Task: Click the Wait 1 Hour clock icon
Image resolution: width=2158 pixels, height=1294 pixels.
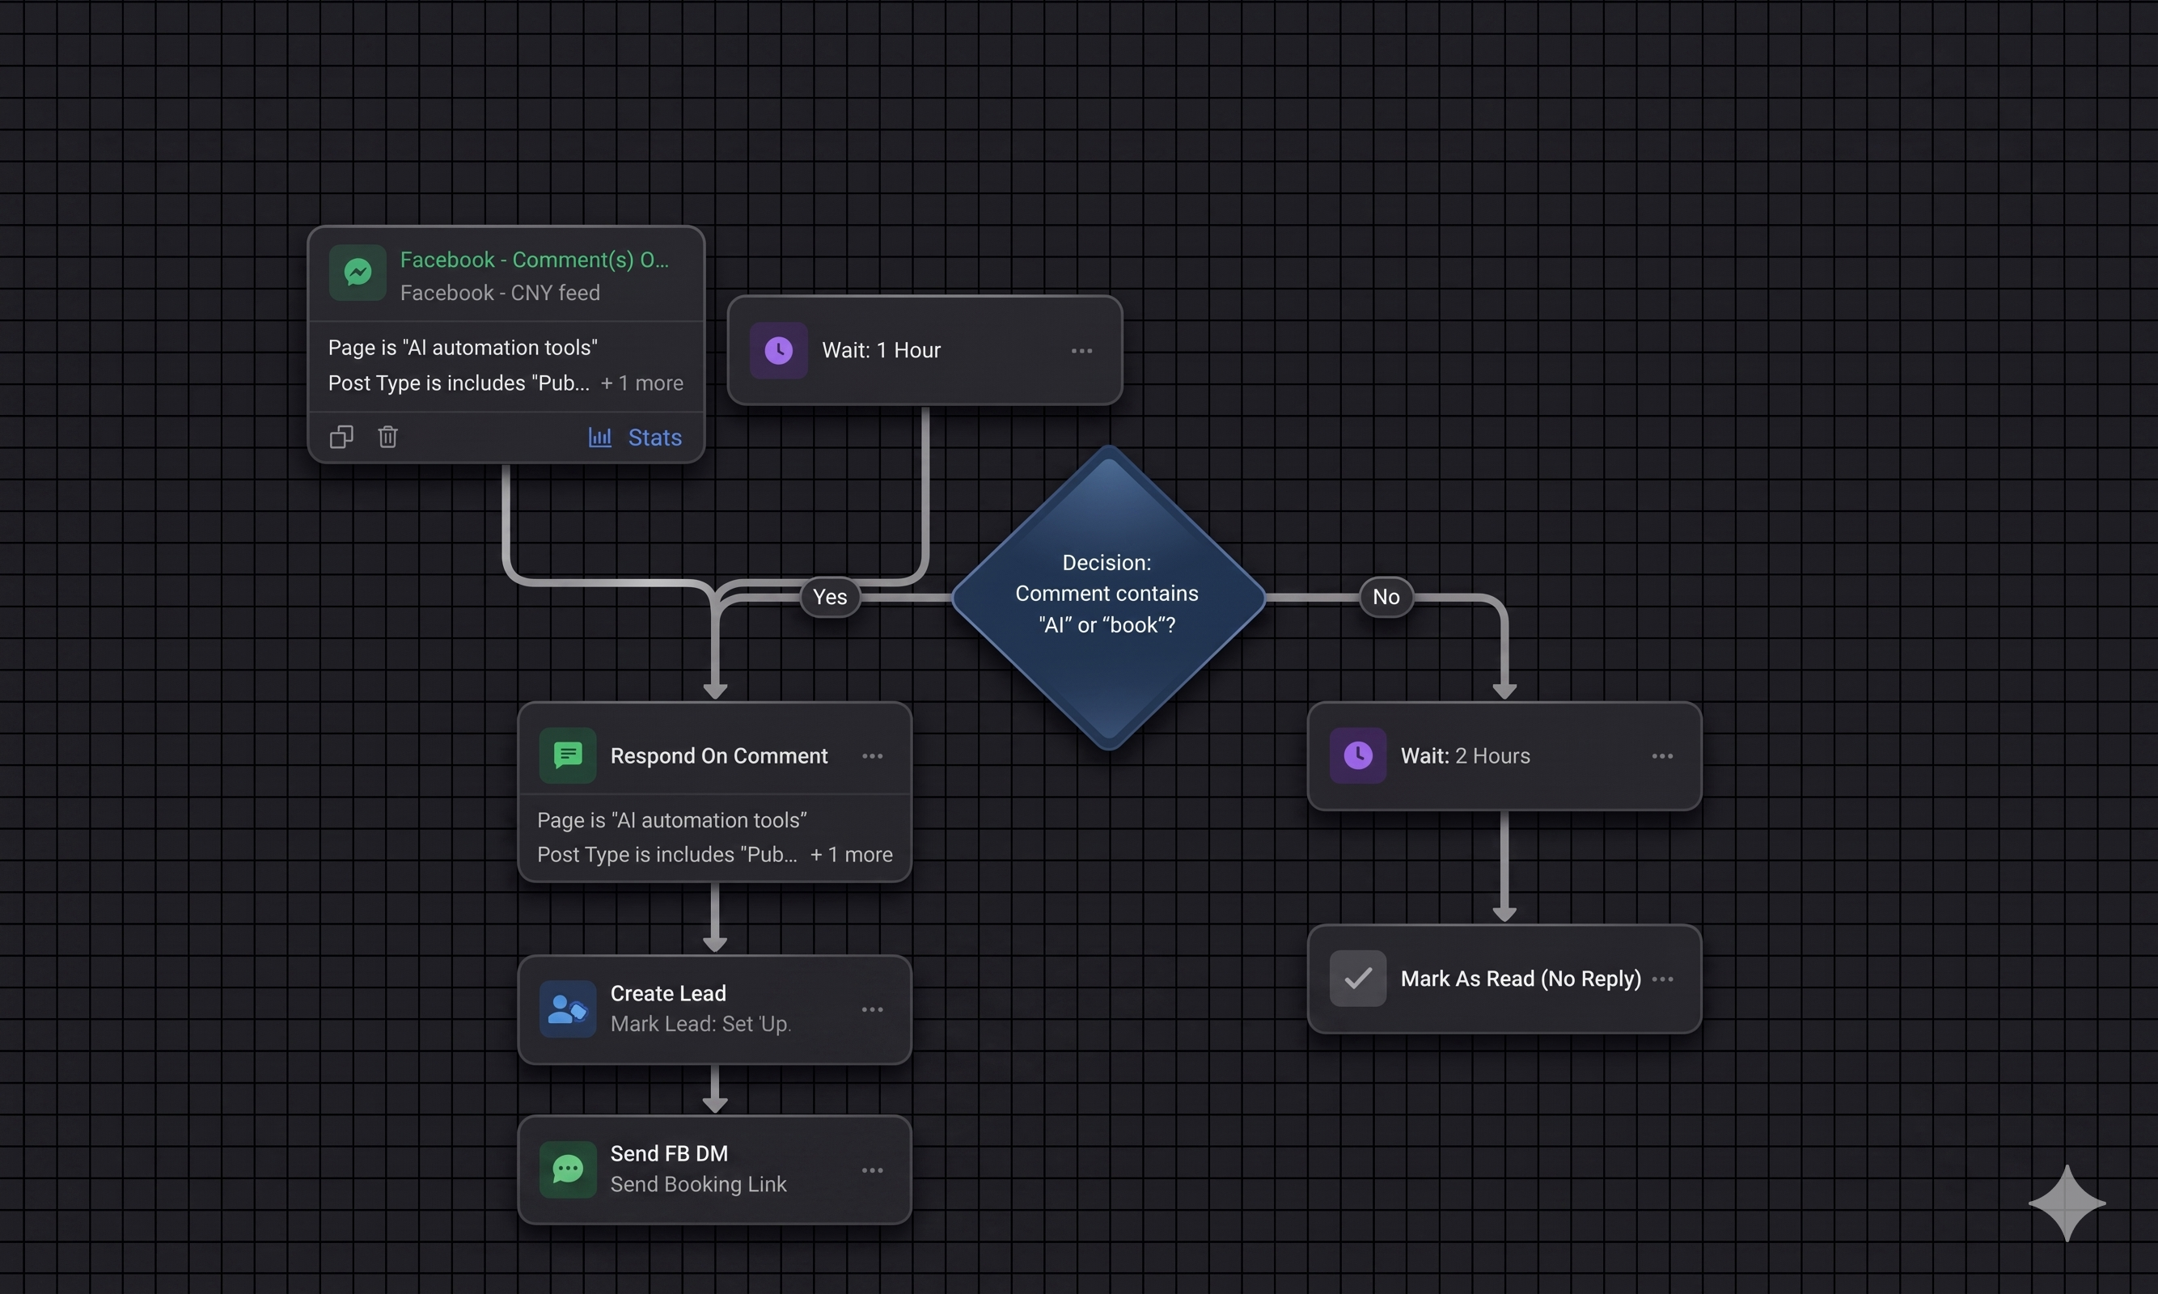Action: (779, 350)
